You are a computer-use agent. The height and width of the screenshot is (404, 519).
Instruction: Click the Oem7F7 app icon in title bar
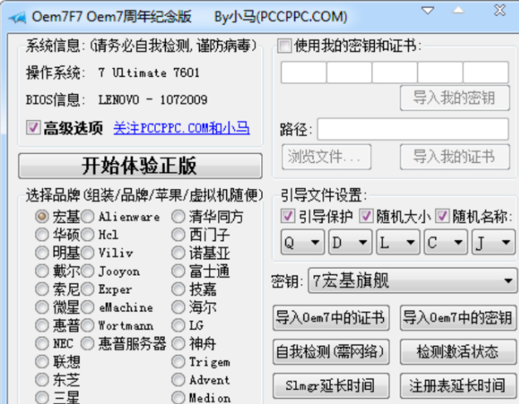[14, 15]
